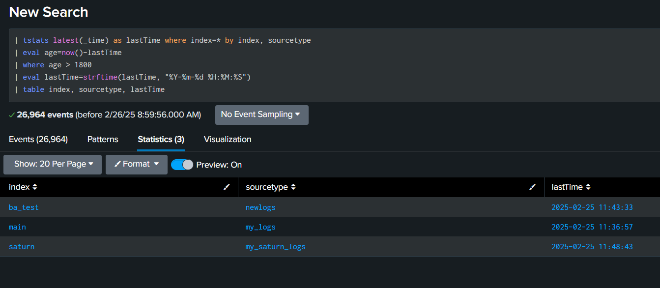Click the ba_test index value
Screen dimensions: 660x288
24,207
